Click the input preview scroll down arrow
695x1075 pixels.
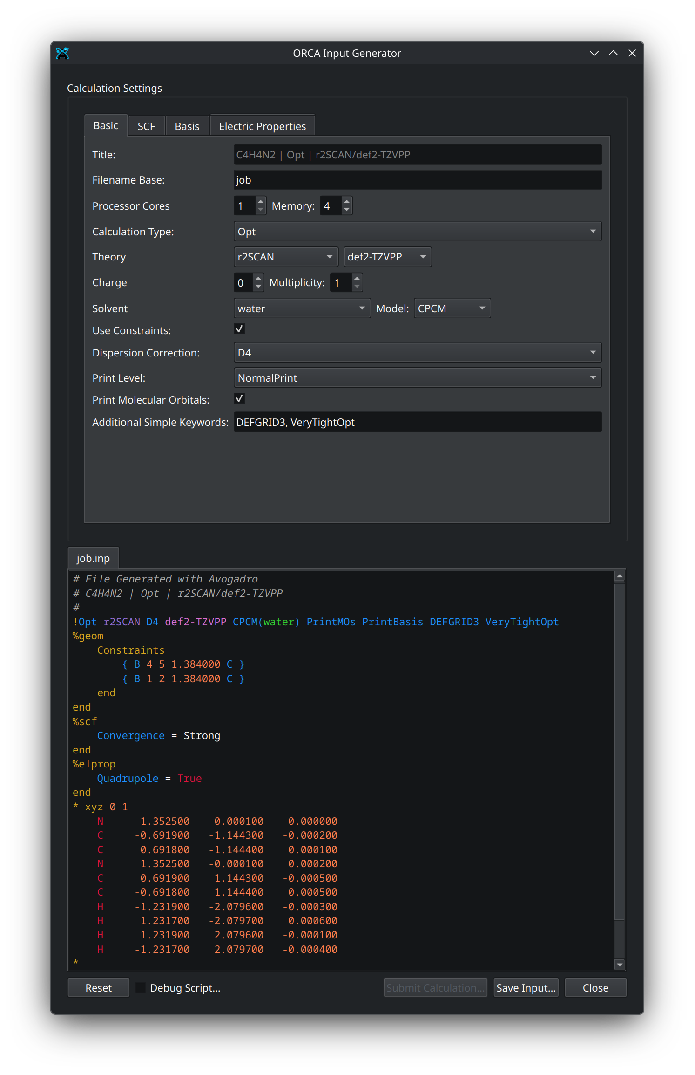620,965
